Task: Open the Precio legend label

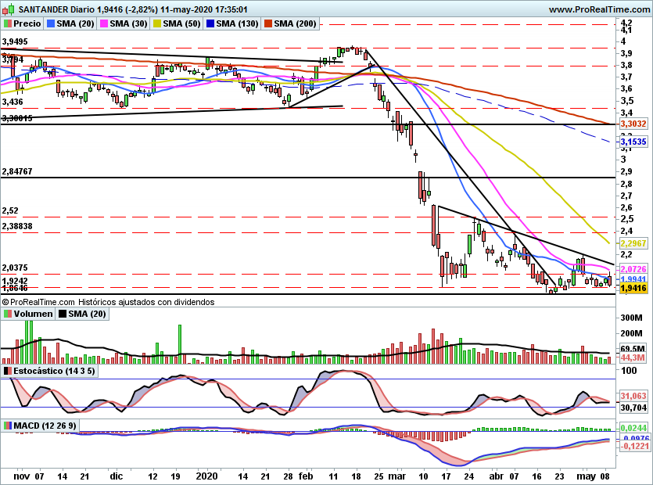Action: point(28,24)
